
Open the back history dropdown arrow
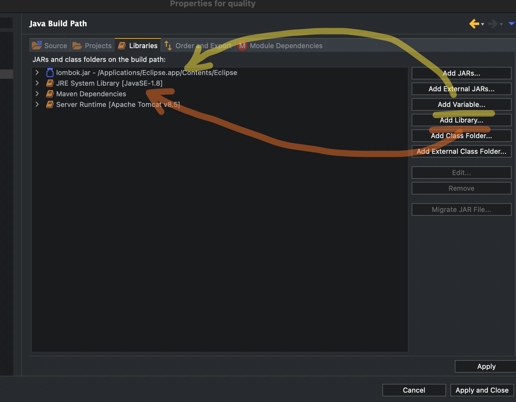click(x=483, y=24)
